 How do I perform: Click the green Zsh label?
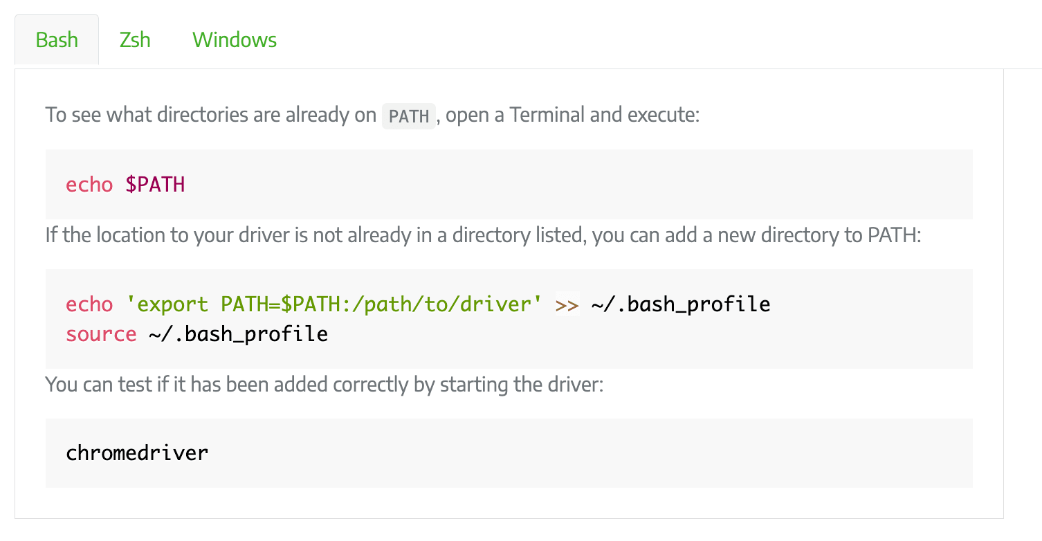[134, 40]
